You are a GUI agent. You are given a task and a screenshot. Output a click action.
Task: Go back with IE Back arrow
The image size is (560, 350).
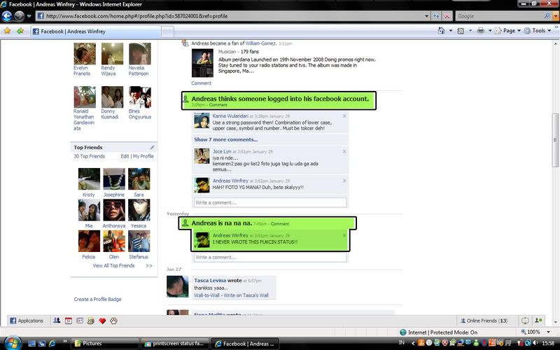point(7,16)
